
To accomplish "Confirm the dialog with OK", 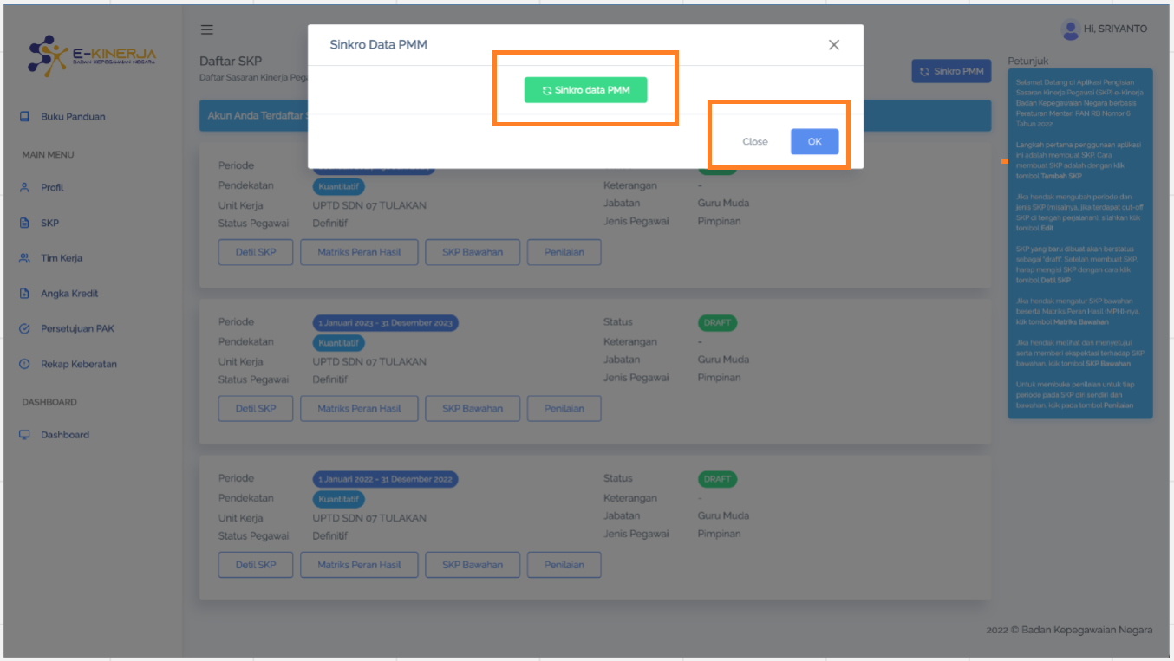I will (x=814, y=141).
